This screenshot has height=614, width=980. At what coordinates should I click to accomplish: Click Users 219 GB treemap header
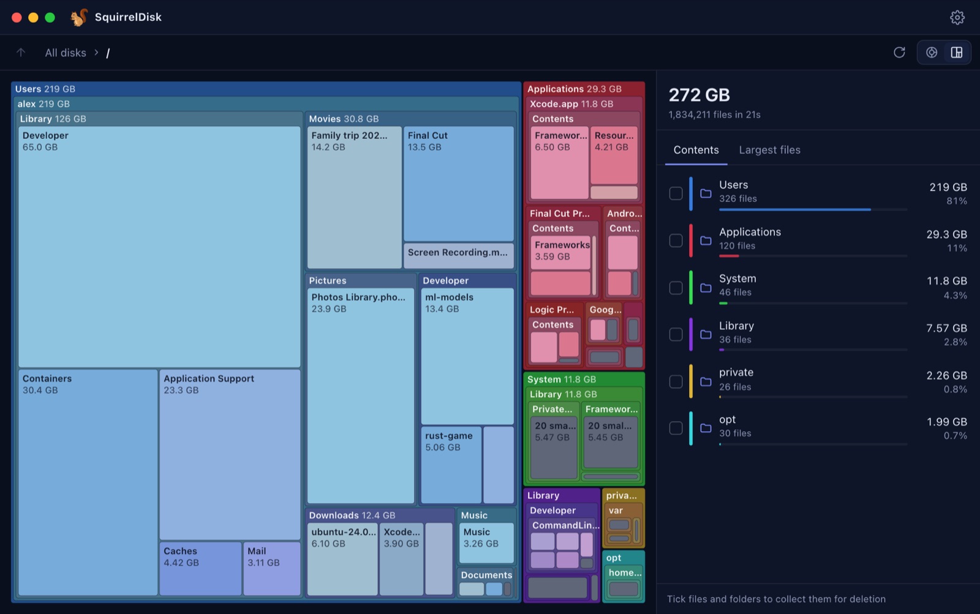[x=266, y=89]
